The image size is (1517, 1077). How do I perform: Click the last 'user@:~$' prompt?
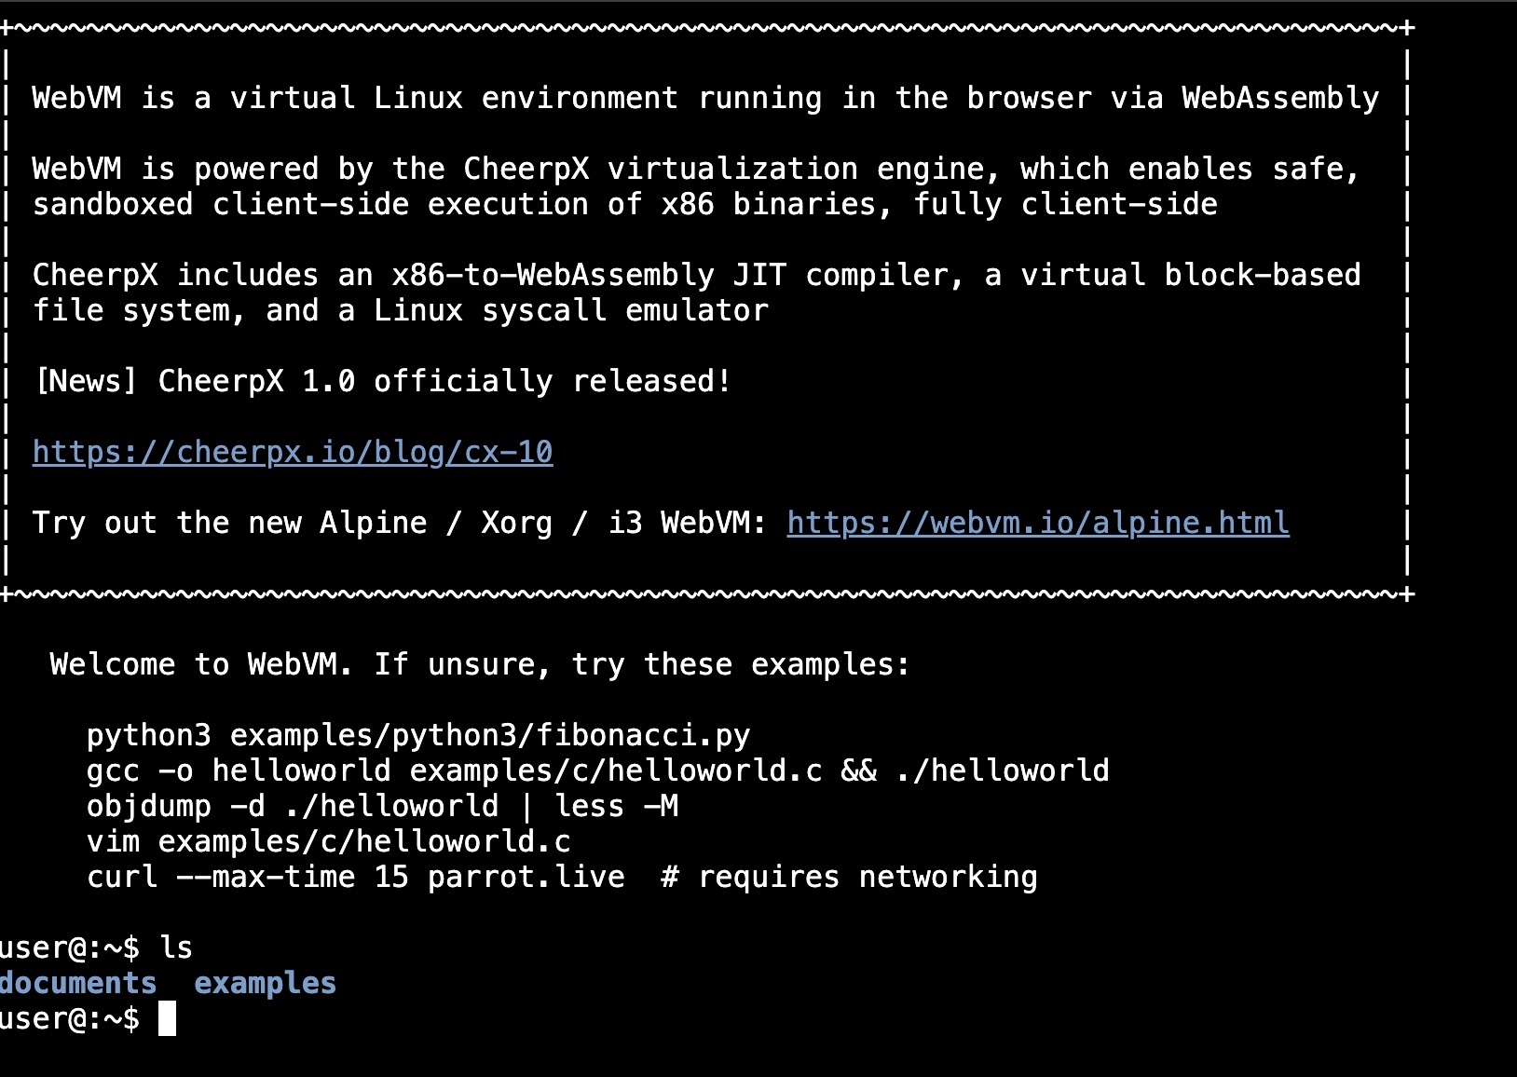click(x=70, y=1019)
